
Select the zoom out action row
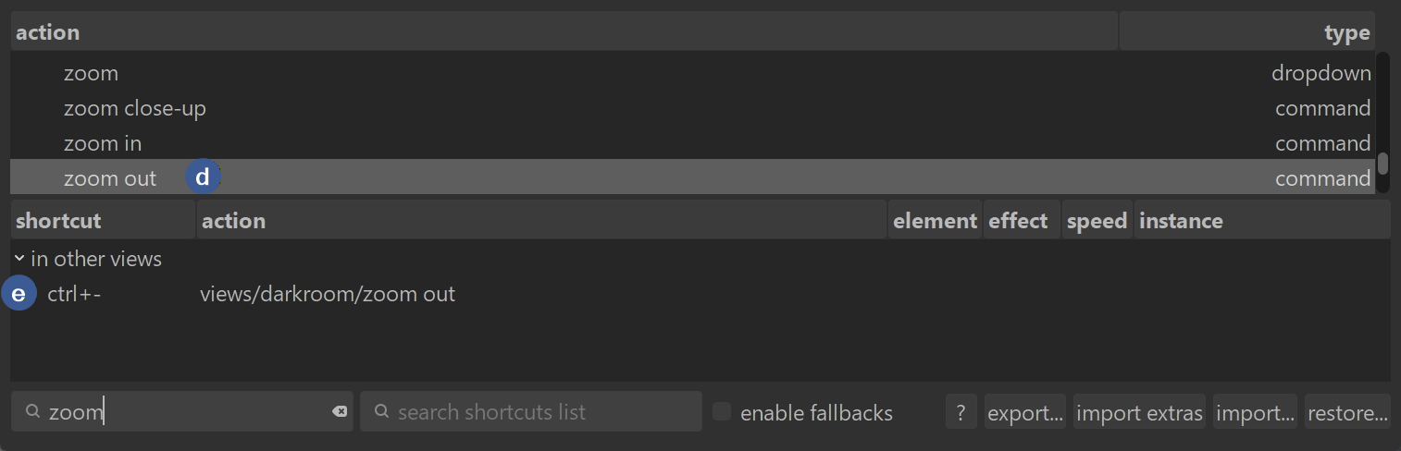(x=110, y=178)
